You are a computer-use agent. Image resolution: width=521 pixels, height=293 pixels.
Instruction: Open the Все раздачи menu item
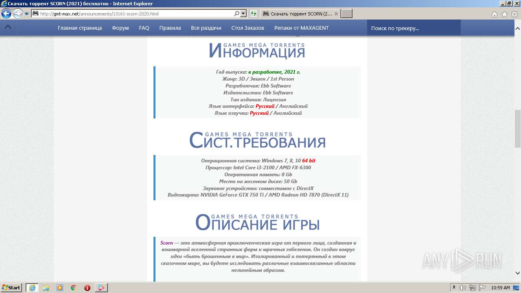[206, 28]
